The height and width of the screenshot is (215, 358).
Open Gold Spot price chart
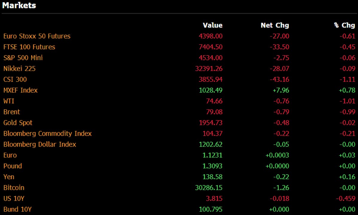[x=17, y=122]
